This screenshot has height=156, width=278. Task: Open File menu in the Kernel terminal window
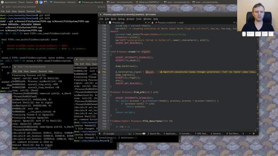(15, 71)
